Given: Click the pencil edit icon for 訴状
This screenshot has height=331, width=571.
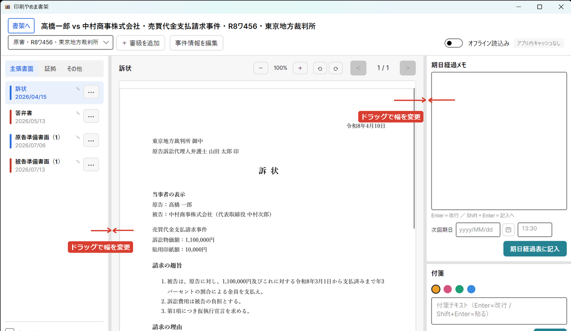Looking at the screenshot, I should pyautogui.click(x=78, y=89).
